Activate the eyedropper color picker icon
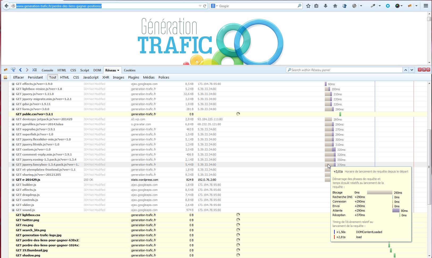 click(x=373, y=6)
